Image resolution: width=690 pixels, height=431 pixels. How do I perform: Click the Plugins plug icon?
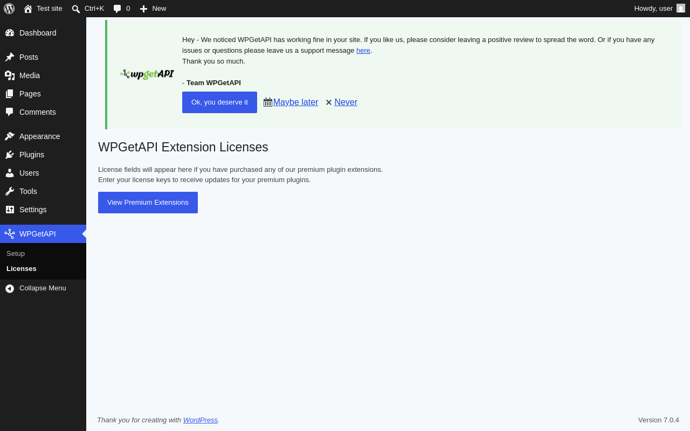[10, 155]
